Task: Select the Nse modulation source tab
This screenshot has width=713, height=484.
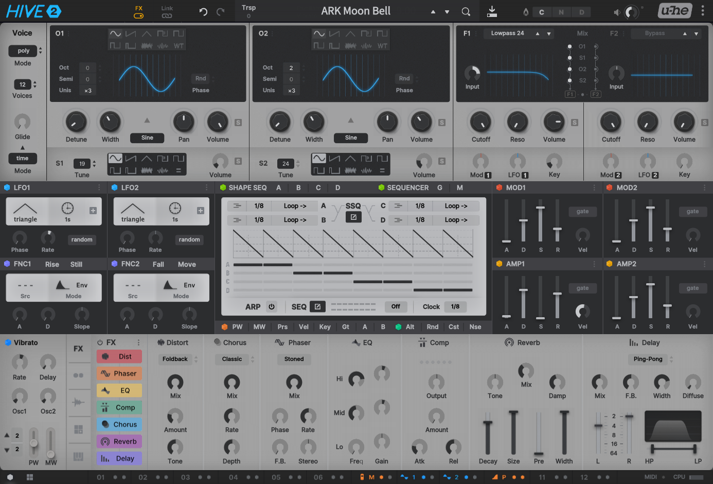Action: [x=475, y=326]
